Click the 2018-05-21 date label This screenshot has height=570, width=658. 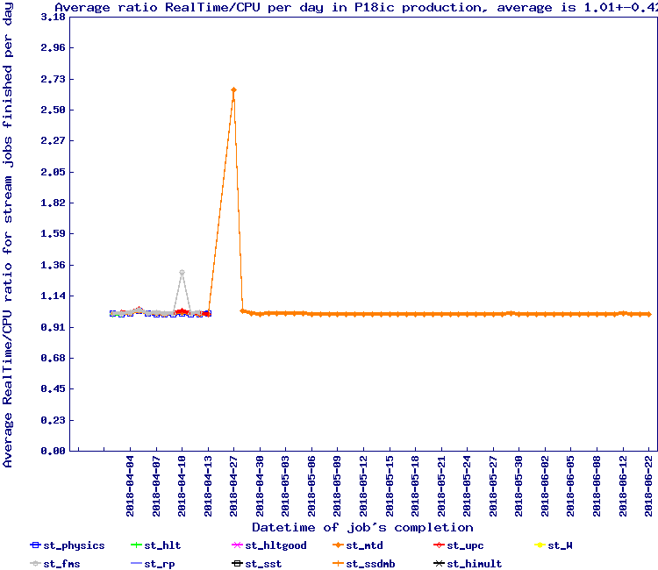click(x=441, y=486)
